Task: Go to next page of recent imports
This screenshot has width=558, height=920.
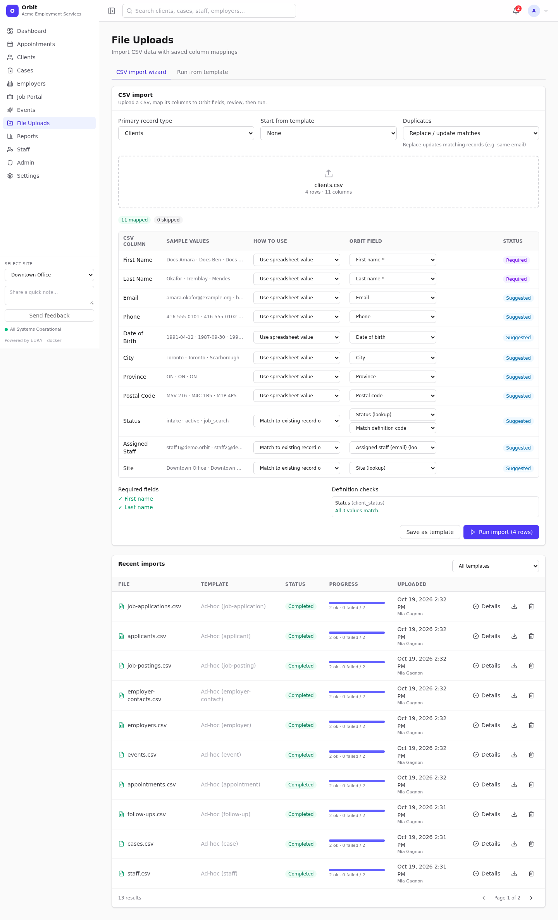Action: coord(531,898)
